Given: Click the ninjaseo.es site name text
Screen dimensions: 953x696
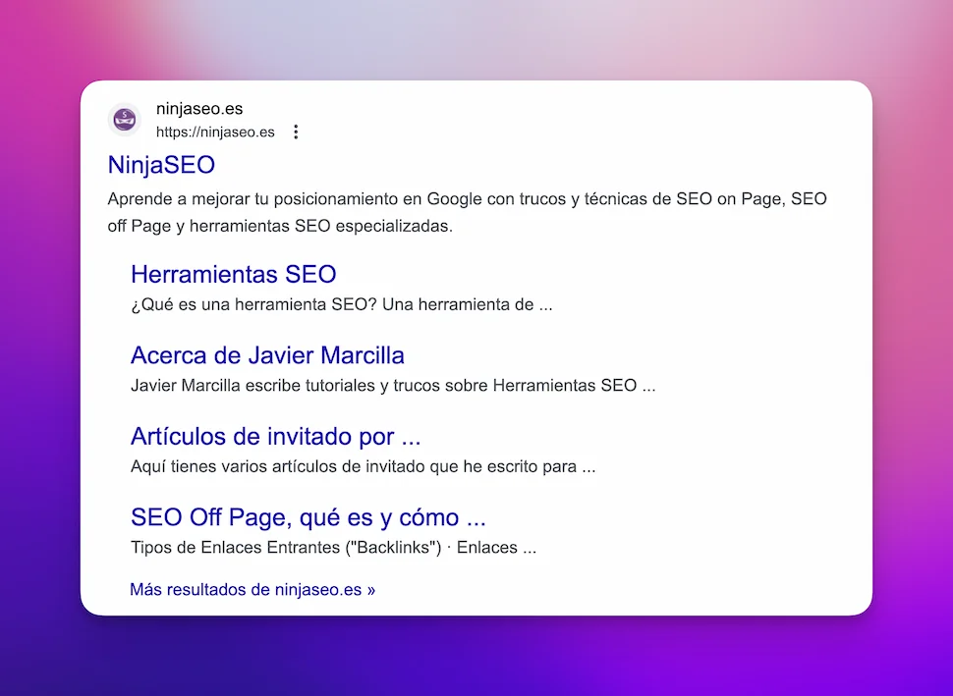Looking at the screenshot, I should tap(199, 109).
